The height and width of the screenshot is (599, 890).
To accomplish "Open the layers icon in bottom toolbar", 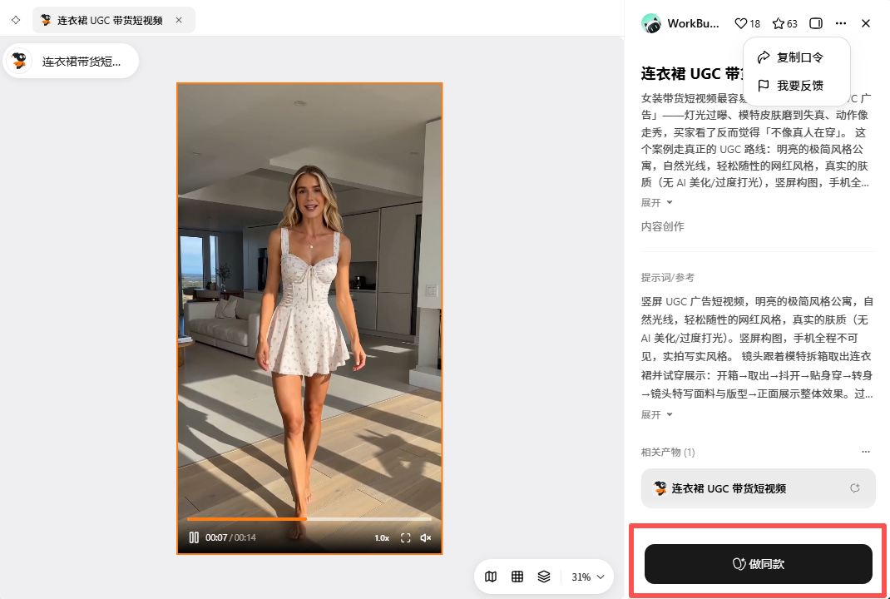I will tap(544, 577).
